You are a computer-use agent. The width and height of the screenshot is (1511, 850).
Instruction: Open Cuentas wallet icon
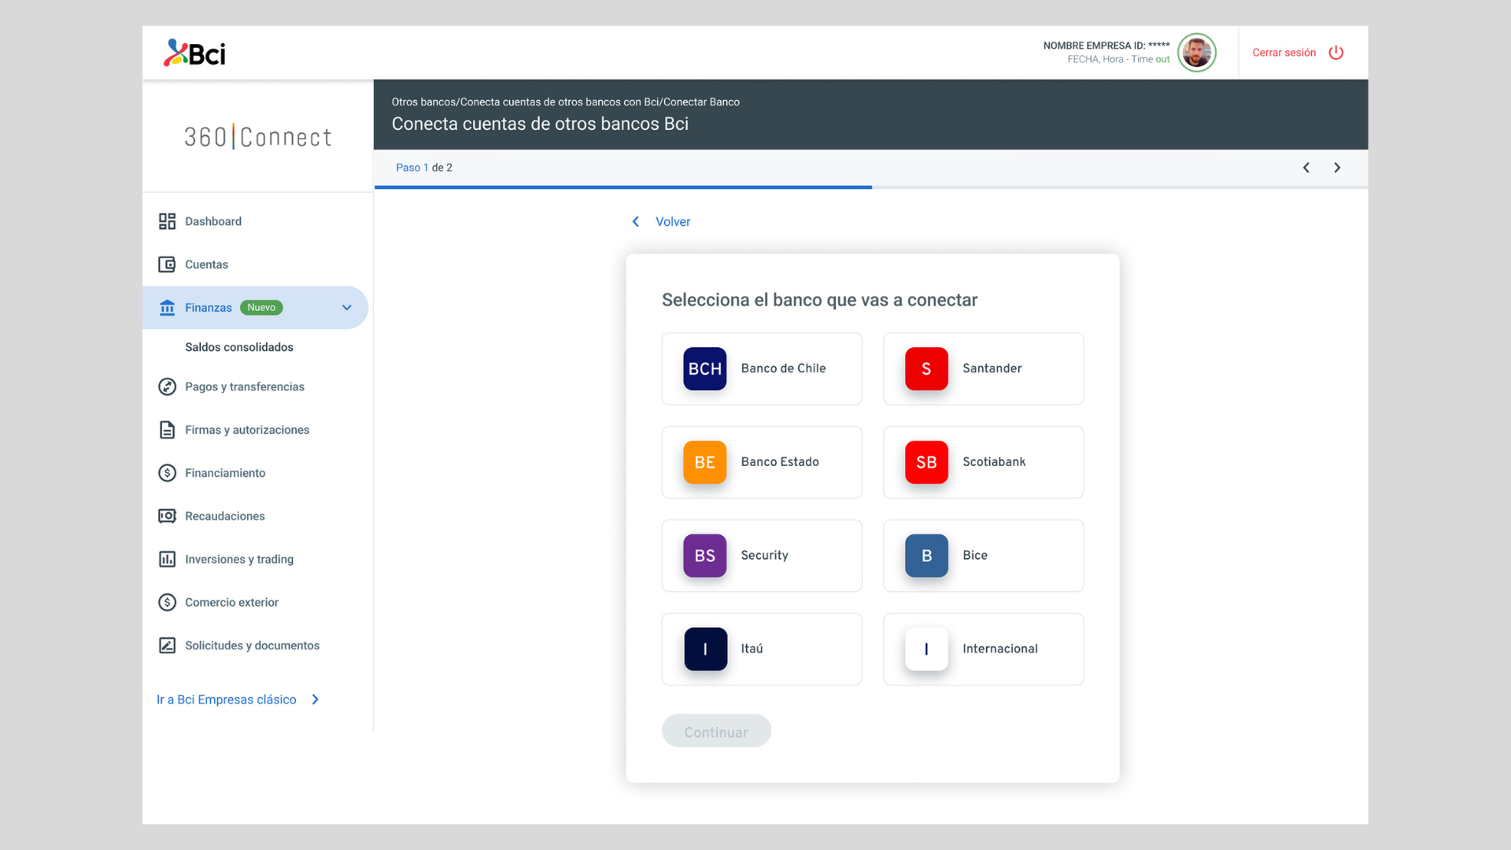tap(167, 264)
